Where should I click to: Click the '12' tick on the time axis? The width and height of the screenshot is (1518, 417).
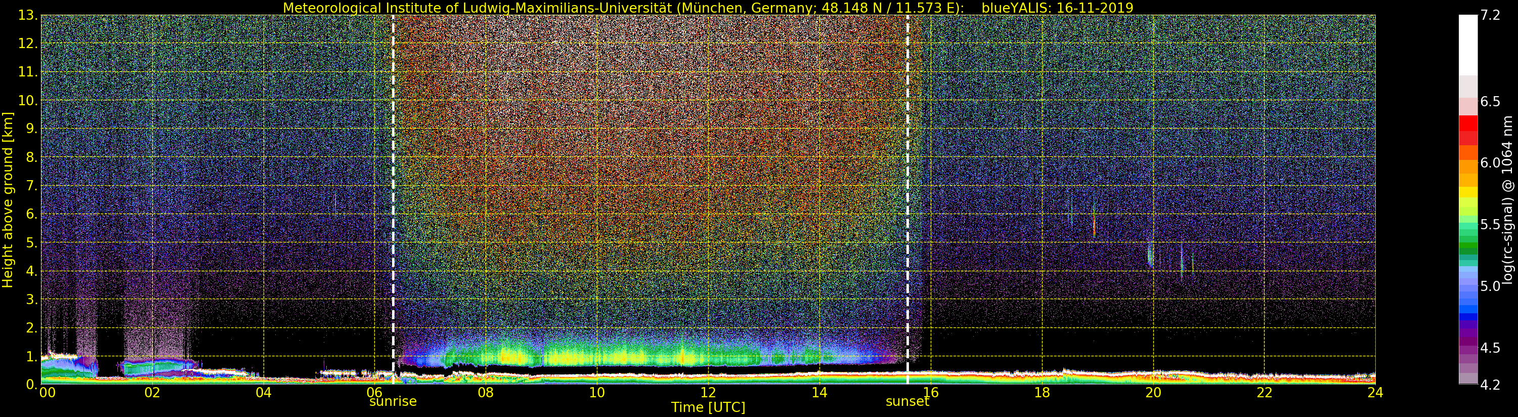[708, 393]
